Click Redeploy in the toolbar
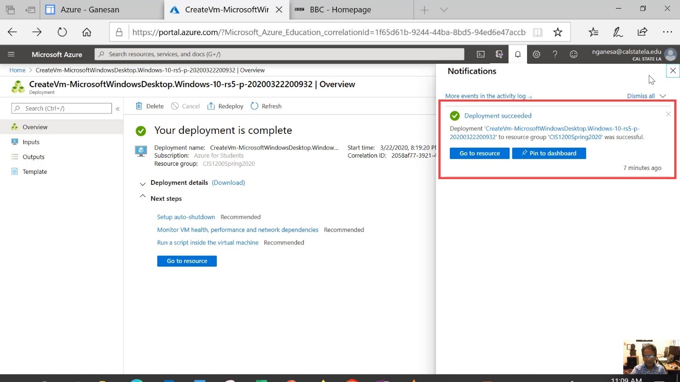This screenshot has height=382, width=680. [225, 106]
